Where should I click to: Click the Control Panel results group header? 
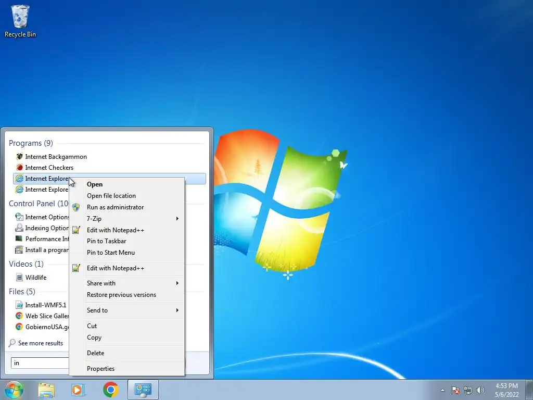[39, 204]
